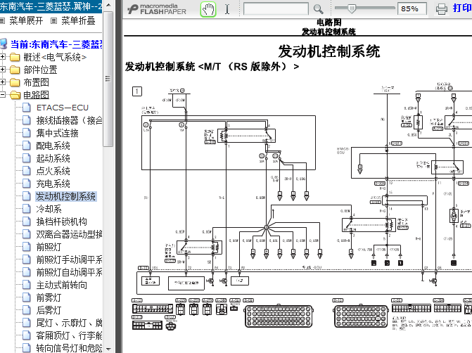472x353 pixels.
Task: Open the 部件位置 tree item
Action: 40,70
